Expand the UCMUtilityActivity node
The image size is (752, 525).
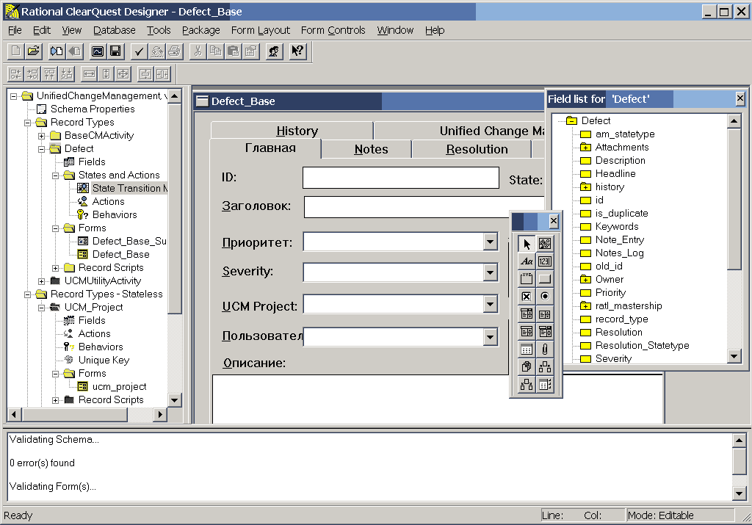coord(42,281)
